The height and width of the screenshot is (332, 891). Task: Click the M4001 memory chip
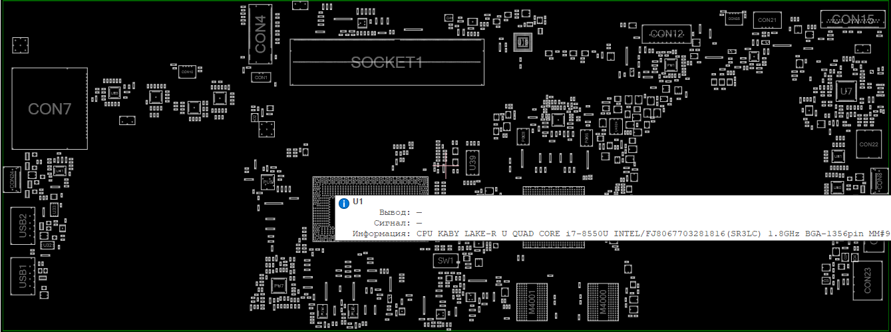point(532,303)
